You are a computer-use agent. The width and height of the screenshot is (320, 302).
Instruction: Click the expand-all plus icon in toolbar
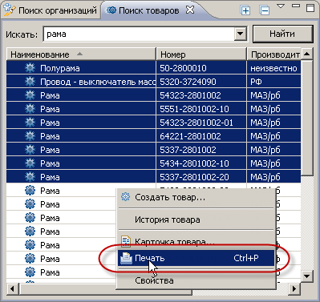coord(245,10)
